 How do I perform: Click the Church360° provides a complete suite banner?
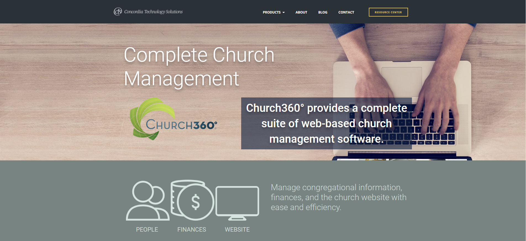click(327, 123)
